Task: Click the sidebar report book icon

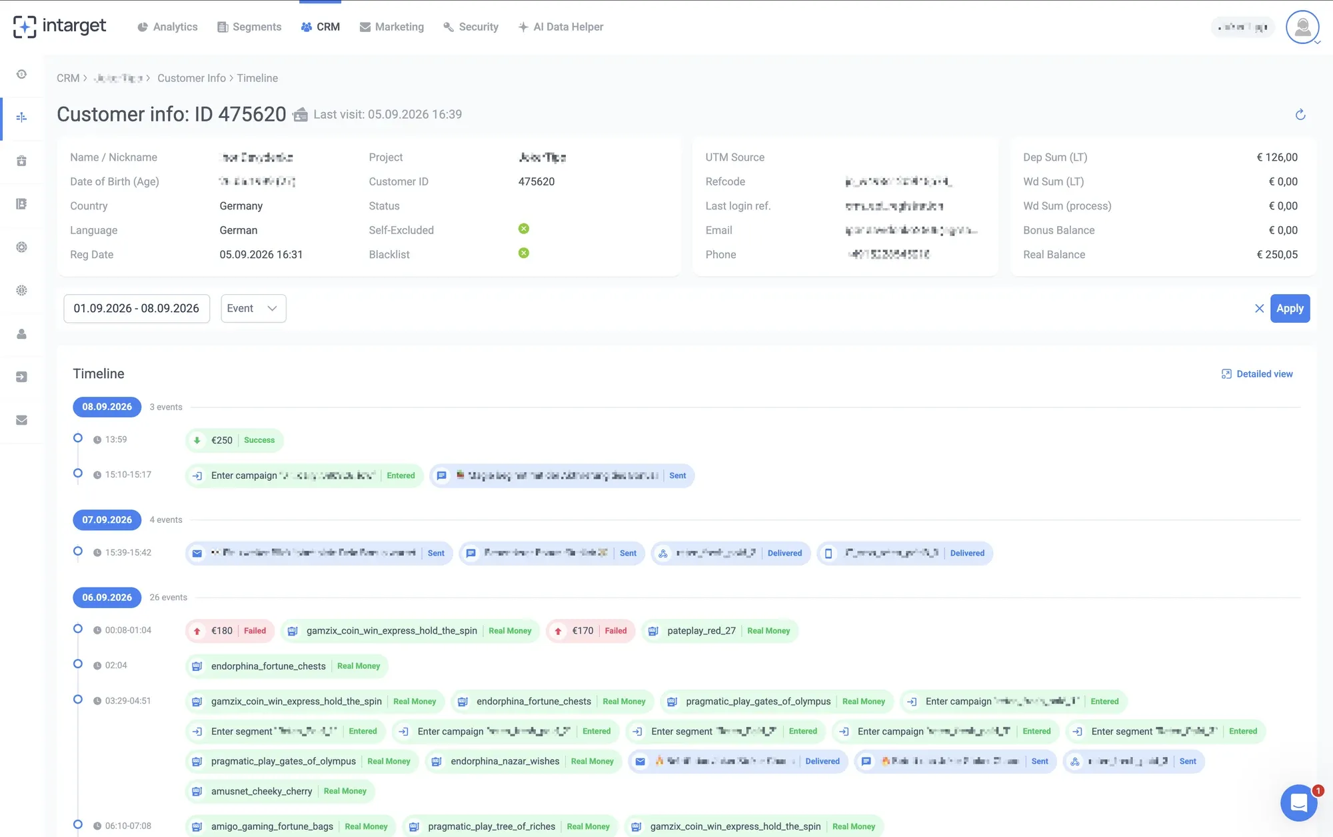Action: click(x=21, y=204)
